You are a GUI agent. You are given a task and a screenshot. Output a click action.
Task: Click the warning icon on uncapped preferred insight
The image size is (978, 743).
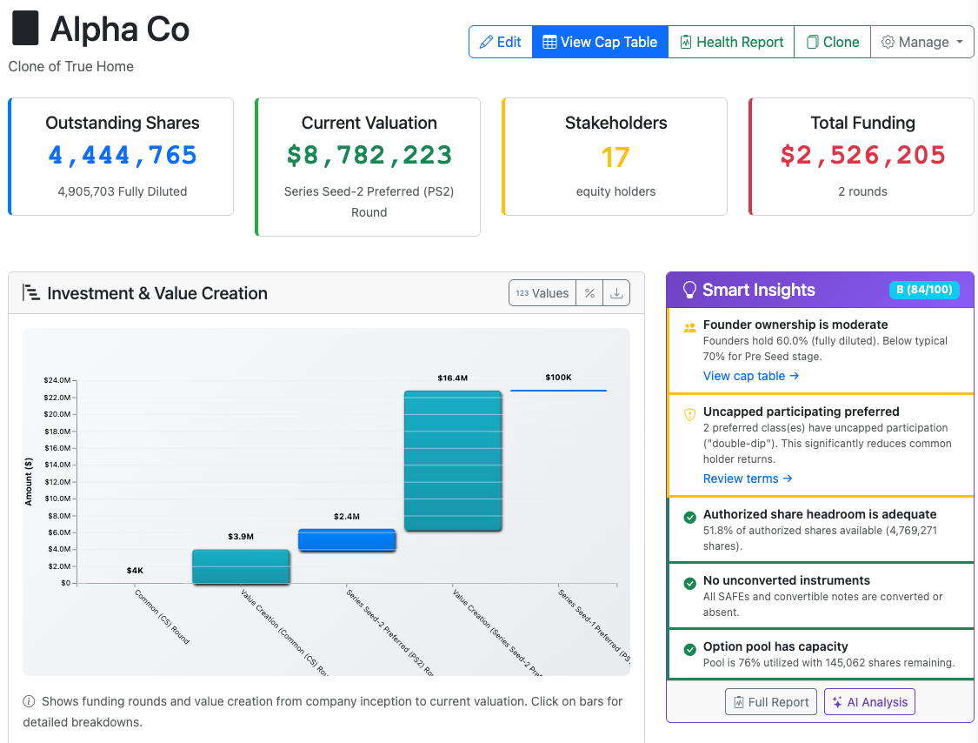click(x=689, y=414)
